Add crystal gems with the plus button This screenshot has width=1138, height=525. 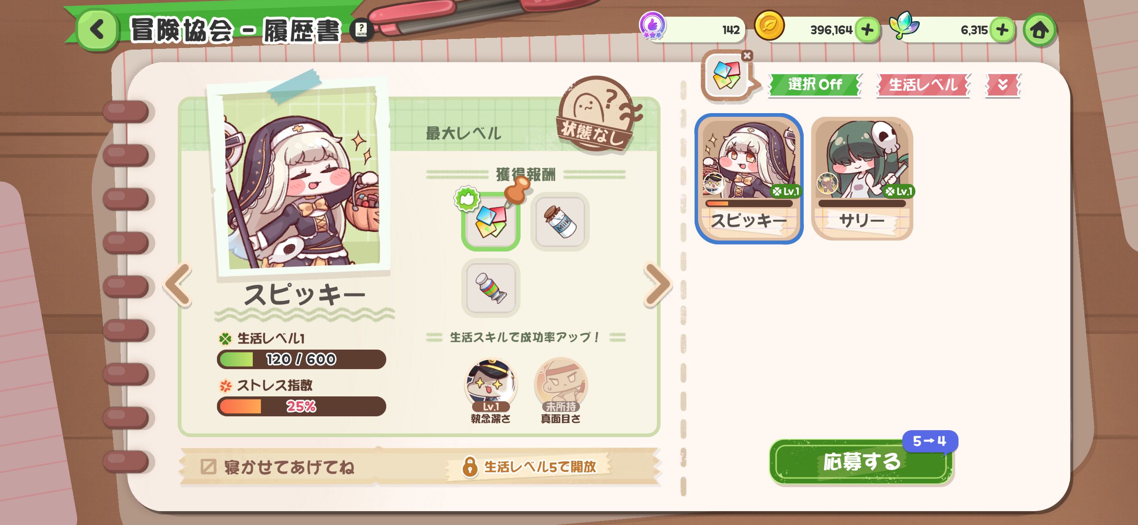[1002, 30]
